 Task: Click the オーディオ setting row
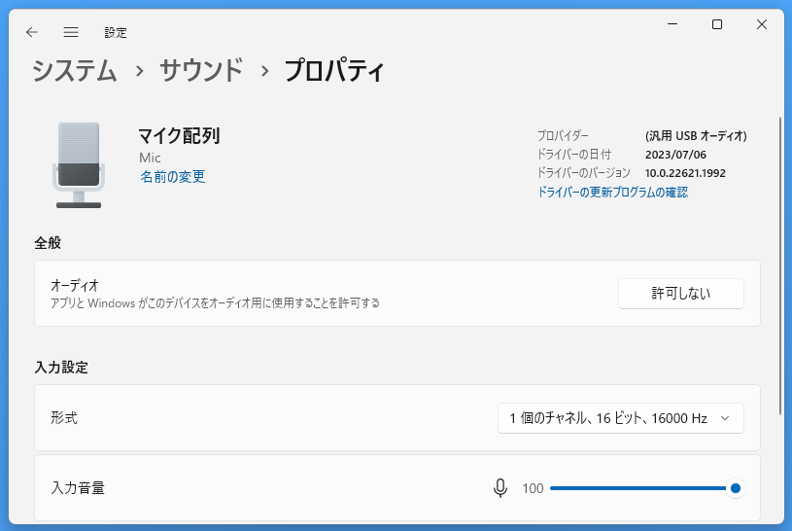coord(397,294)
